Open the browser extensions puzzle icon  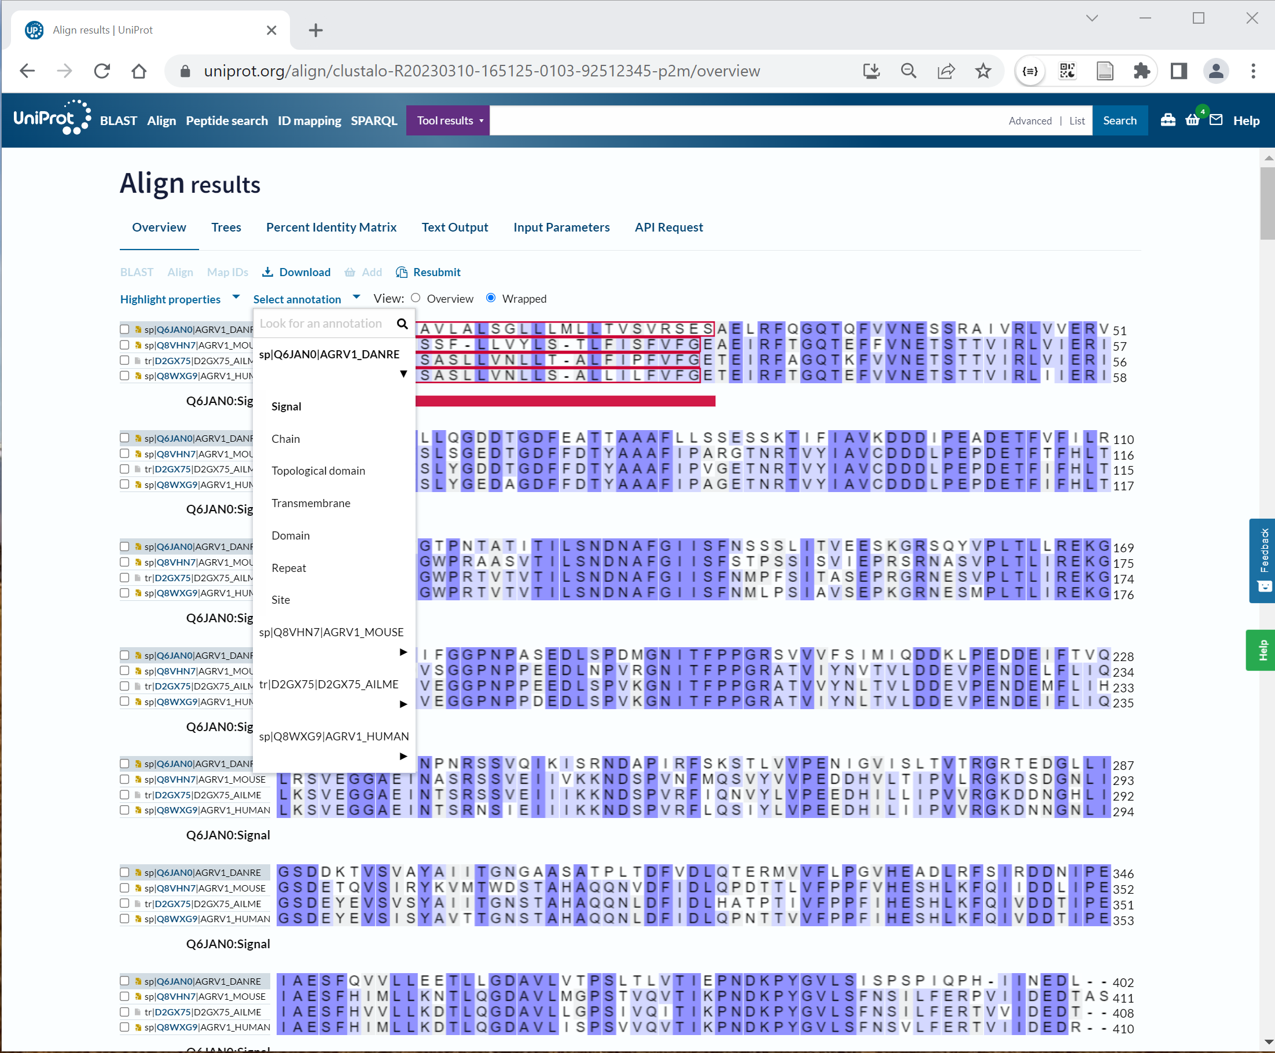coord(1142,71)
